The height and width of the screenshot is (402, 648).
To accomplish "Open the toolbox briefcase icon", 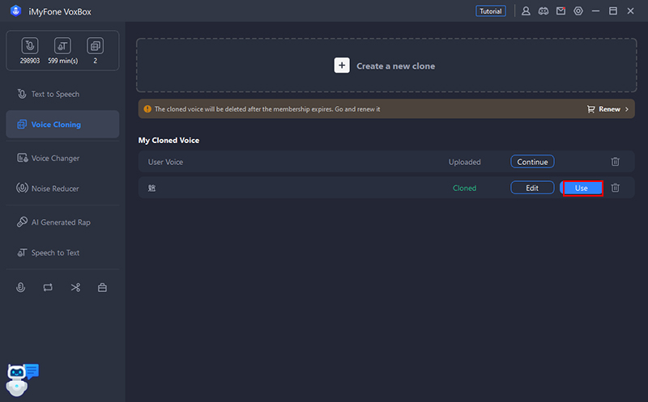I will tap(103, 287).
